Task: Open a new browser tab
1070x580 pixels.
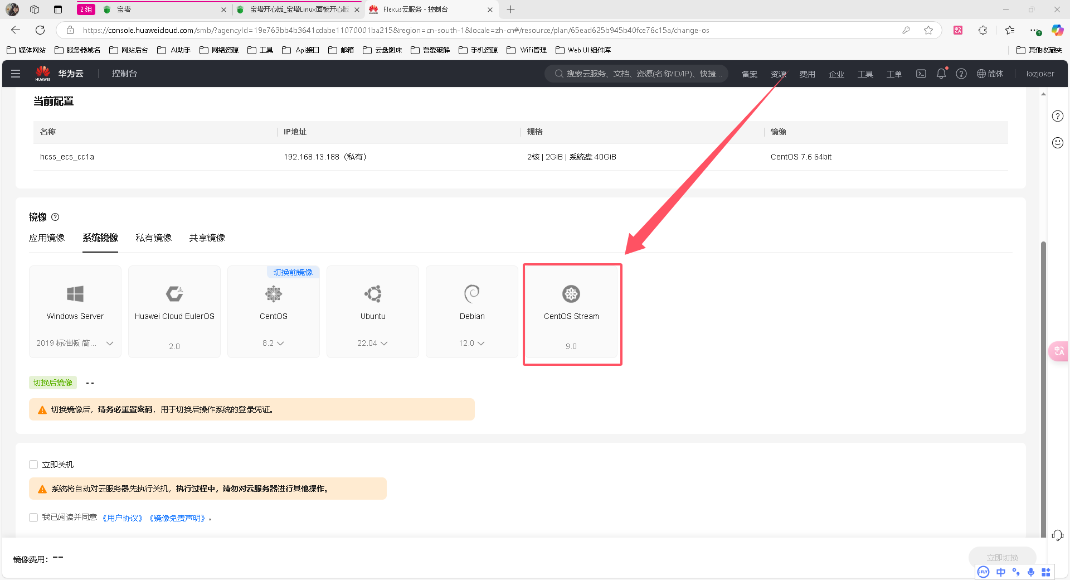Action: [x=510, y=9]
